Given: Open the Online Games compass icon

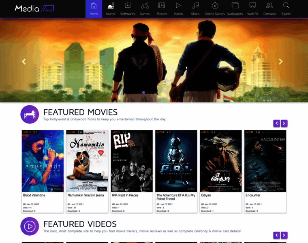Looking at the screenshot, I should point(215,6).
